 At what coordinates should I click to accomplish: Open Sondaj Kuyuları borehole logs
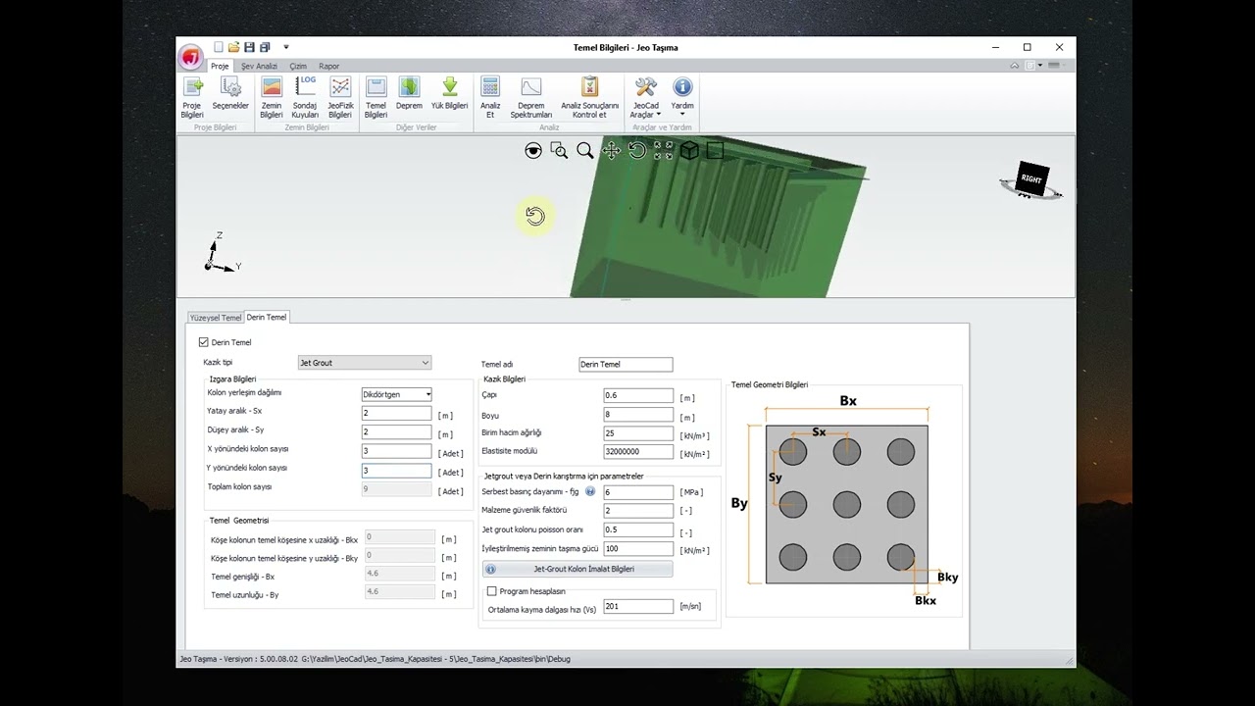click(x=305, y=97)
